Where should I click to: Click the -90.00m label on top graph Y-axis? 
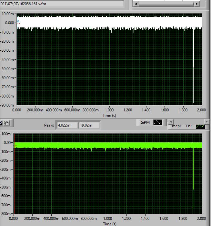click(7, 105)
